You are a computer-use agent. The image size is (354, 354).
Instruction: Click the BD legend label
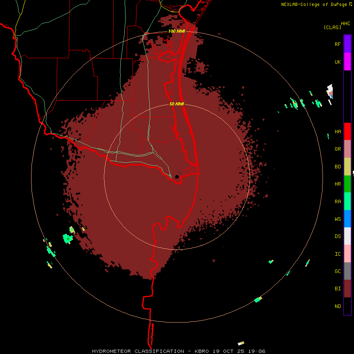coord(337,167)
